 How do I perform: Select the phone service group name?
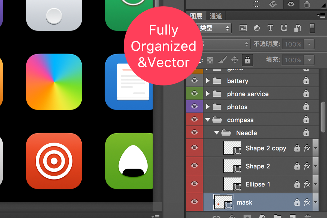248,94
